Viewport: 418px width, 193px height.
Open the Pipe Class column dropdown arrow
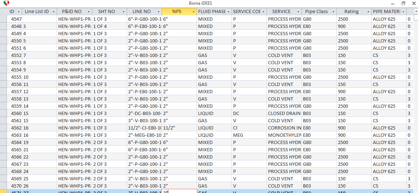click(x=334, y=12)
